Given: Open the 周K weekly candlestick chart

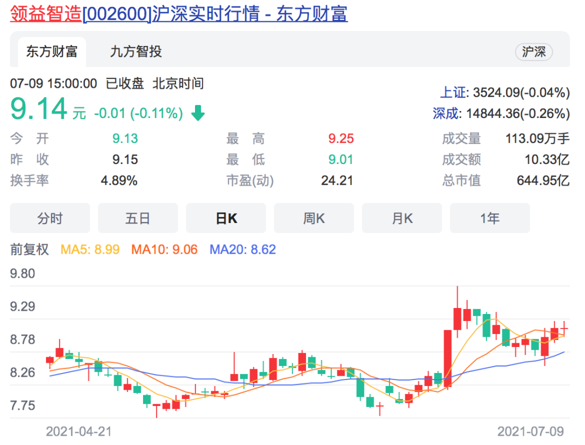Looking at the screenshot, I should tap(314, 218).
